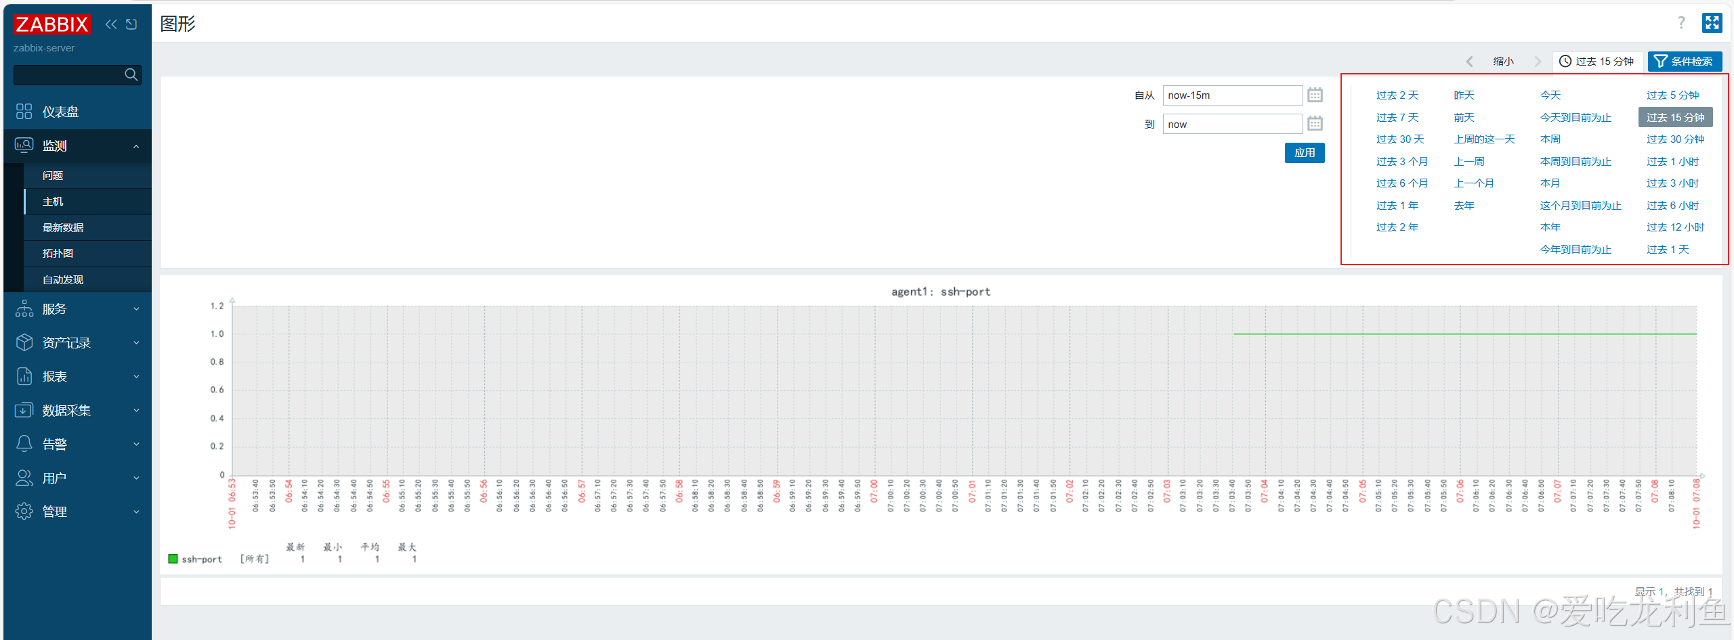Select the 过去 7 天 time range
Image resolution: width=1734 pixels, height=640 pixels.
pos(1397,118)
